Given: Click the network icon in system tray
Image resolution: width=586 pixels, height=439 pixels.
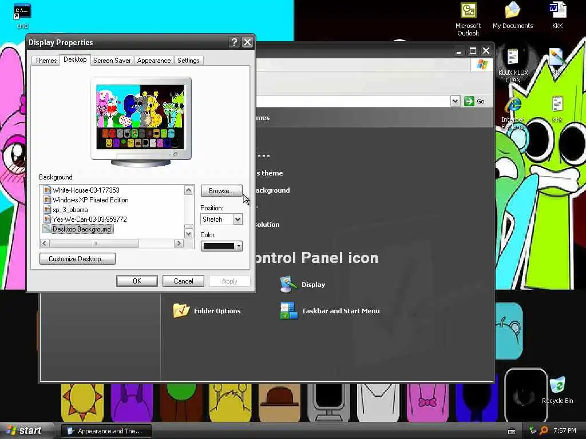Looking at the screenshot, I should 533,430.
